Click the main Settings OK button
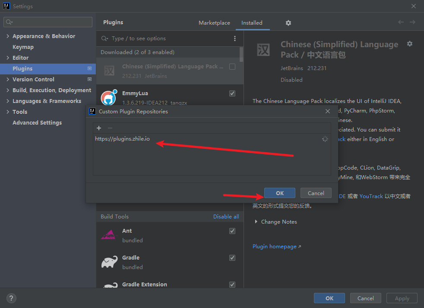424x308 pixels. tap(329, 298)
